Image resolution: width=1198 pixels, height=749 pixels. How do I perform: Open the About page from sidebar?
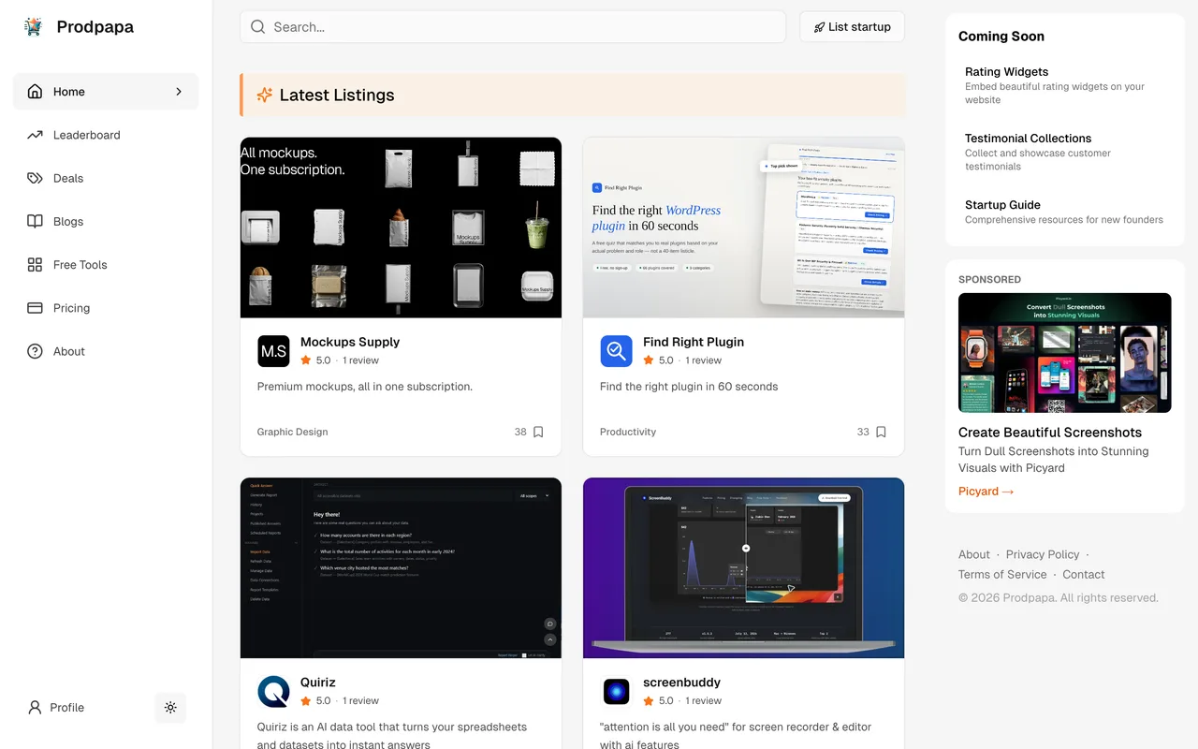[x=106, y=351]
